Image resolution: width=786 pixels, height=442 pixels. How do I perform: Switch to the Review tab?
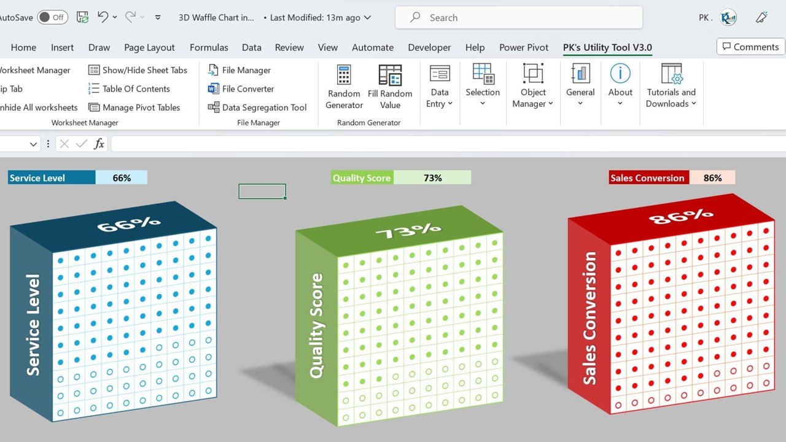[x=289, y=47]
